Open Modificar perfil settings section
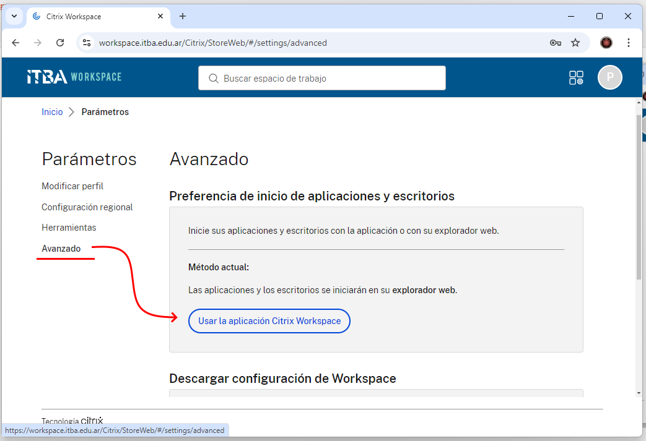The image size is (646, 441). (x=72, y=186)
